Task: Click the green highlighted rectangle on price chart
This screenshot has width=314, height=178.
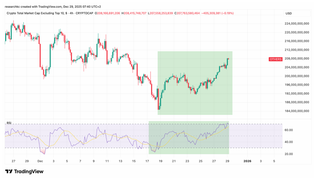Action: (195, 83)
